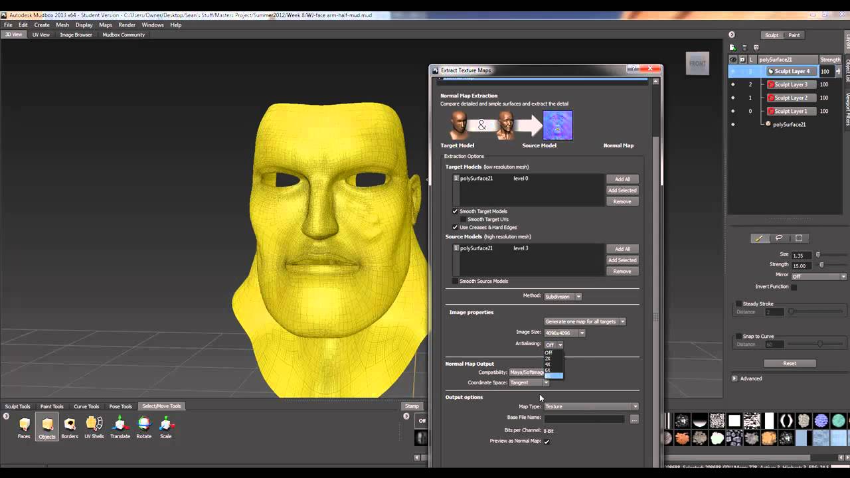The image size is (850, 478).
Task: Switch to the UV View tab
Action: (x=41, y=35)
